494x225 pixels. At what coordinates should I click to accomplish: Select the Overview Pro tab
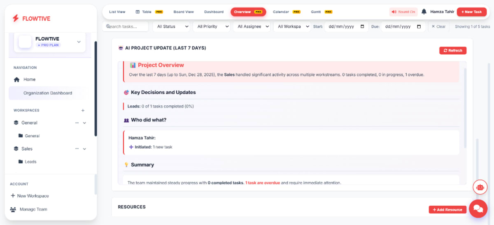(x=248, y=12)
